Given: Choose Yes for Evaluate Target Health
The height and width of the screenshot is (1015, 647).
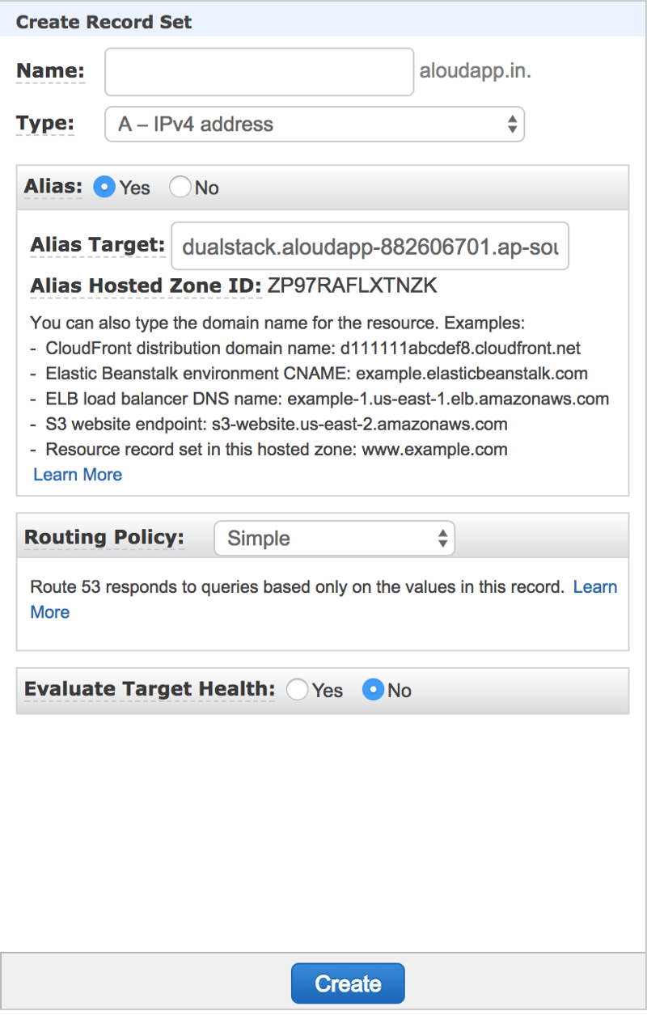Looking at the screenshot, I should 298,690.
